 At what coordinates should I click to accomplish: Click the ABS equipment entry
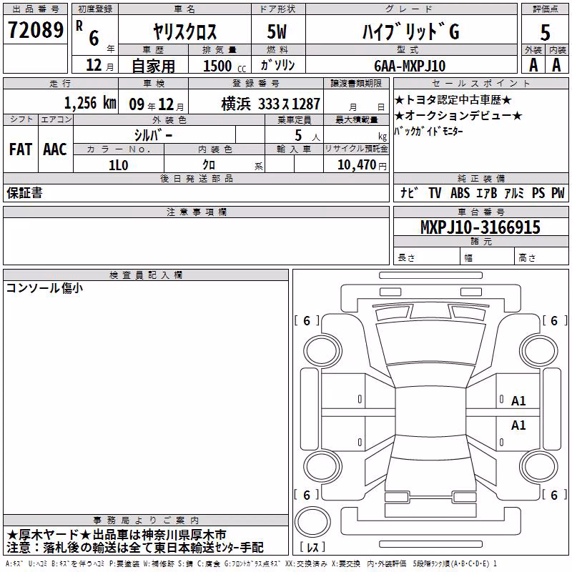[x=460, y=193]
